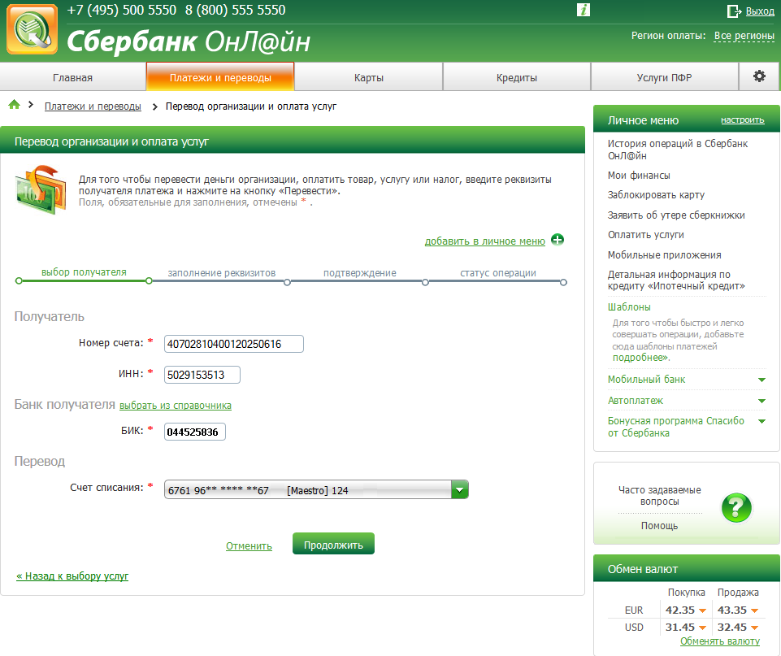Screen dimensions: 781x656
Task: Click USD sale rate down arrow
Action: 754,628
